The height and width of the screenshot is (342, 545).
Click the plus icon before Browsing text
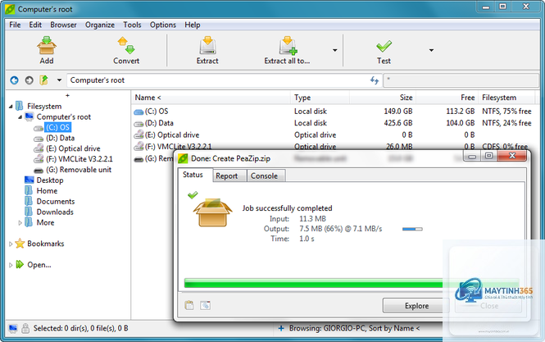click(x=281, y=328)
